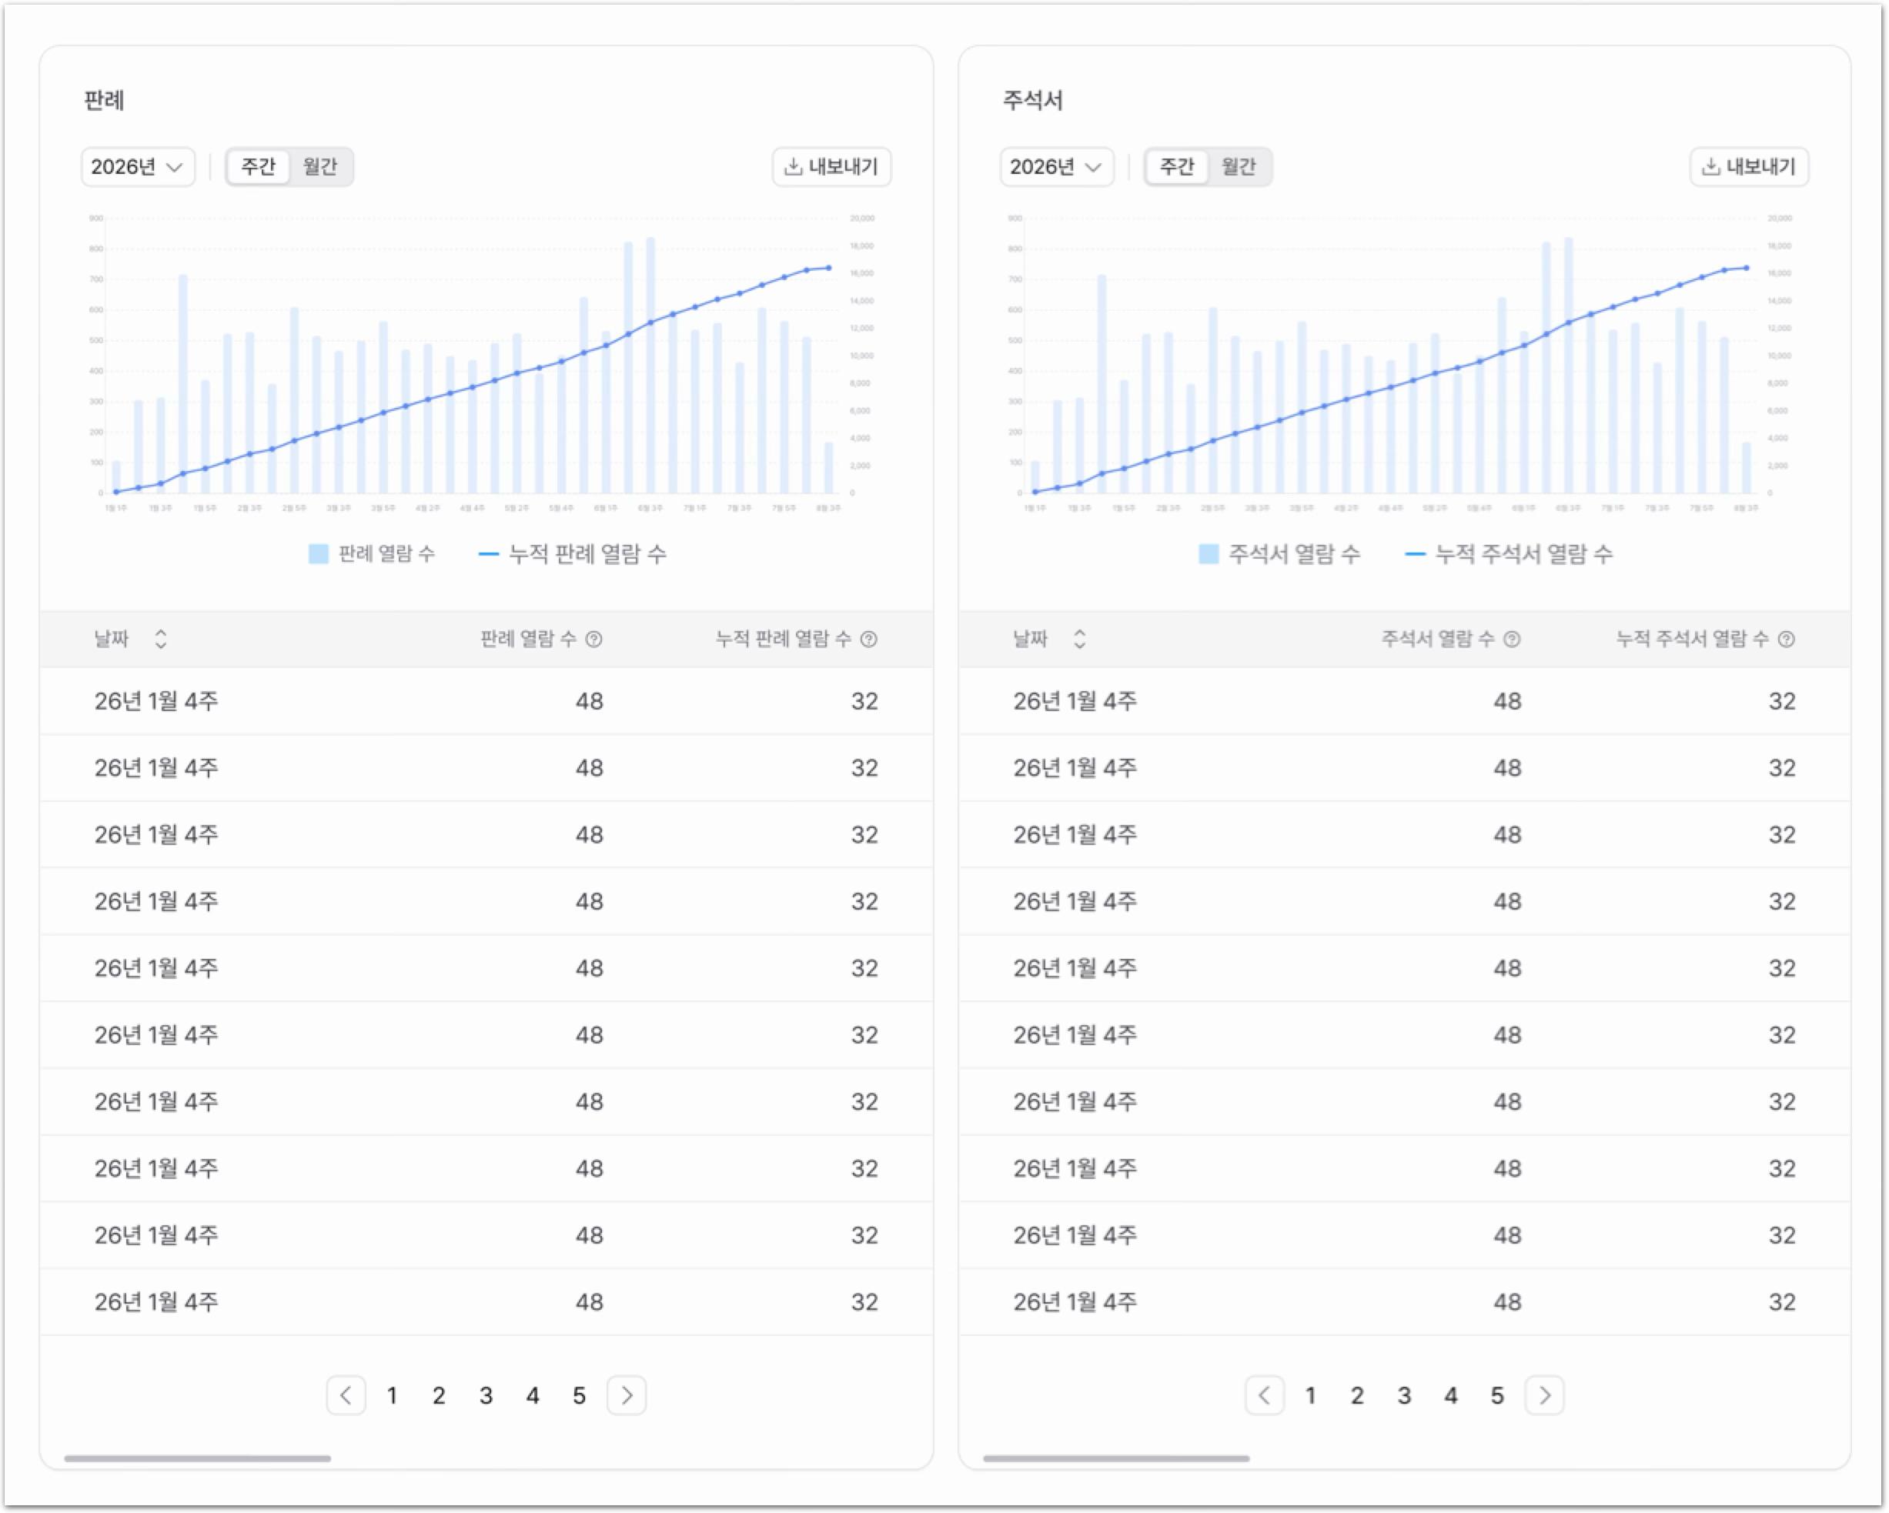Viewport: 1889px width, 1513px height.
Task: Click the help icon beside 판례 열람 수
Action: [x=593, y=640]
